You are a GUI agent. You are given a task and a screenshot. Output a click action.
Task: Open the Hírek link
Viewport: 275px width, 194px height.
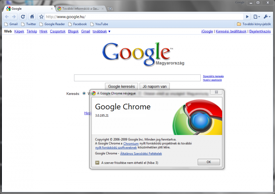pyautogui.click(x=43, y=31)
